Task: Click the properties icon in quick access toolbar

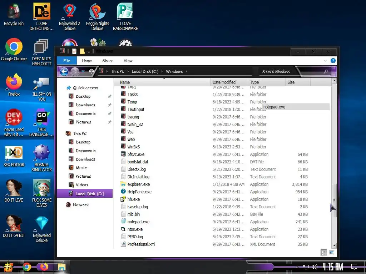Action: coord(74,51)
